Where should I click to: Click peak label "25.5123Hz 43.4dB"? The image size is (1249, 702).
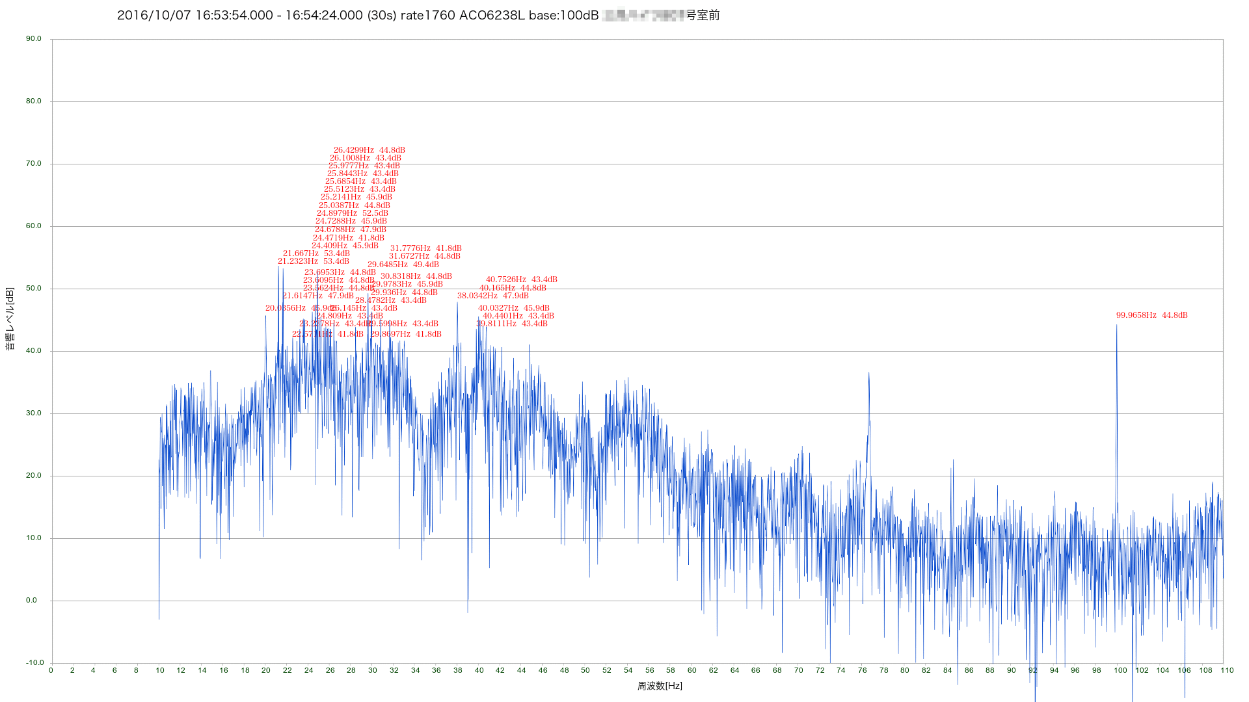[360, 189]
